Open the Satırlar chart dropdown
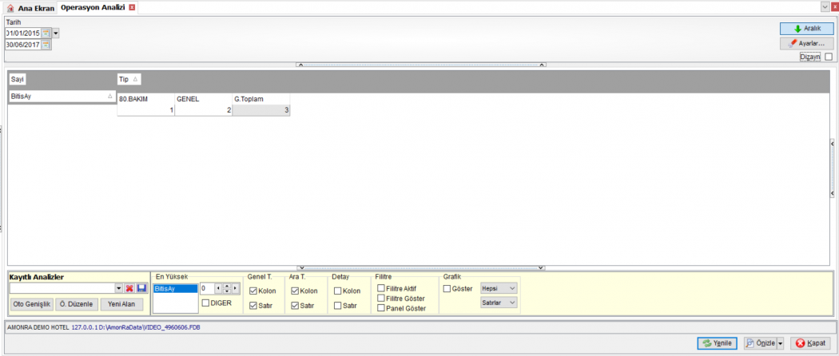 [x=499, y=303]
